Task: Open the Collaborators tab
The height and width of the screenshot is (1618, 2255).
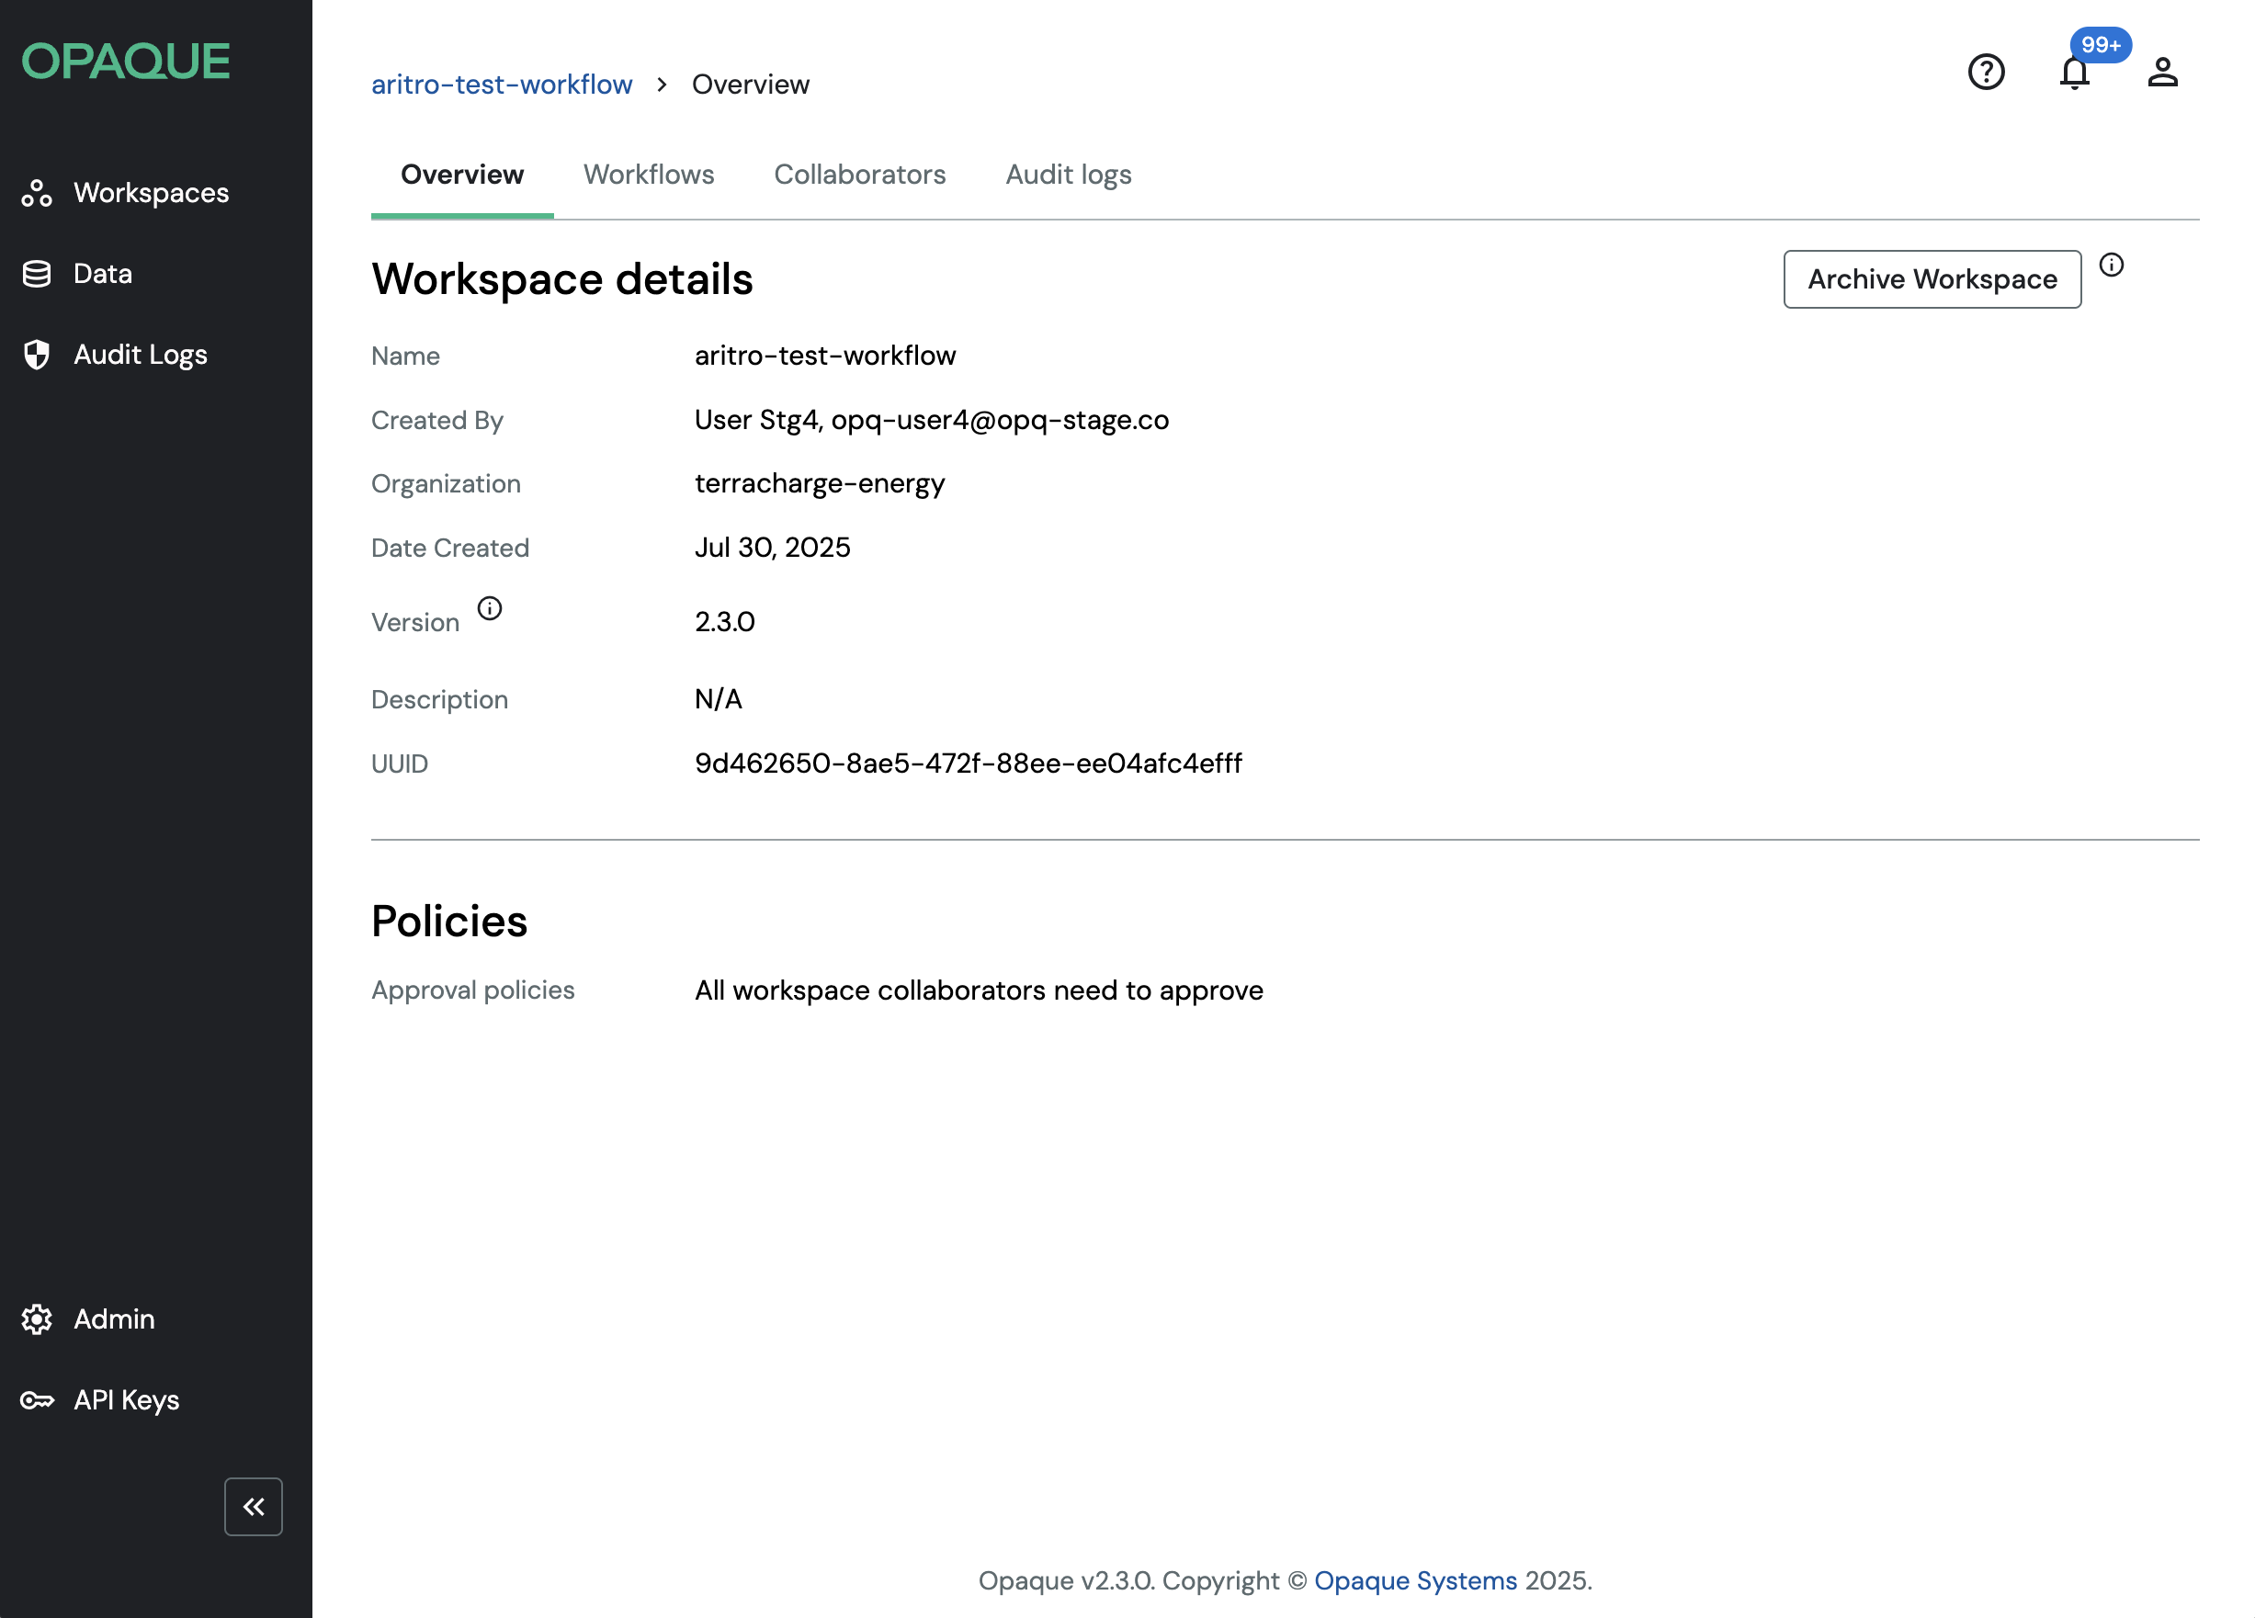Action: point(859,175)
